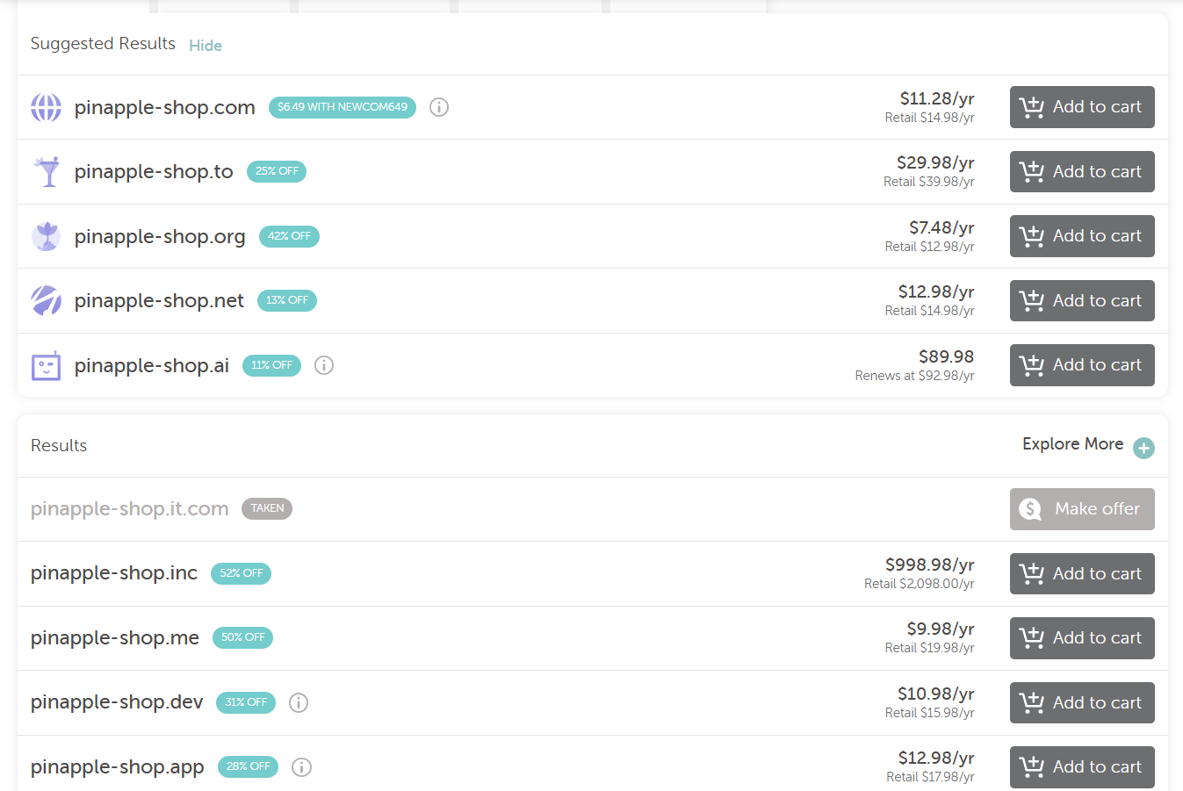Click the striped planet icon for pinapple-shop.net
Viewport: 1183px width, 791px height.
(47, 300)
